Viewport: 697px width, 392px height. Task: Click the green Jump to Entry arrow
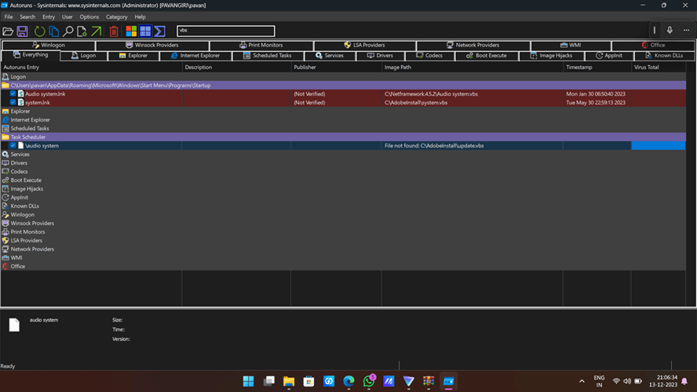pyautogui.click(x=96, y=31)
